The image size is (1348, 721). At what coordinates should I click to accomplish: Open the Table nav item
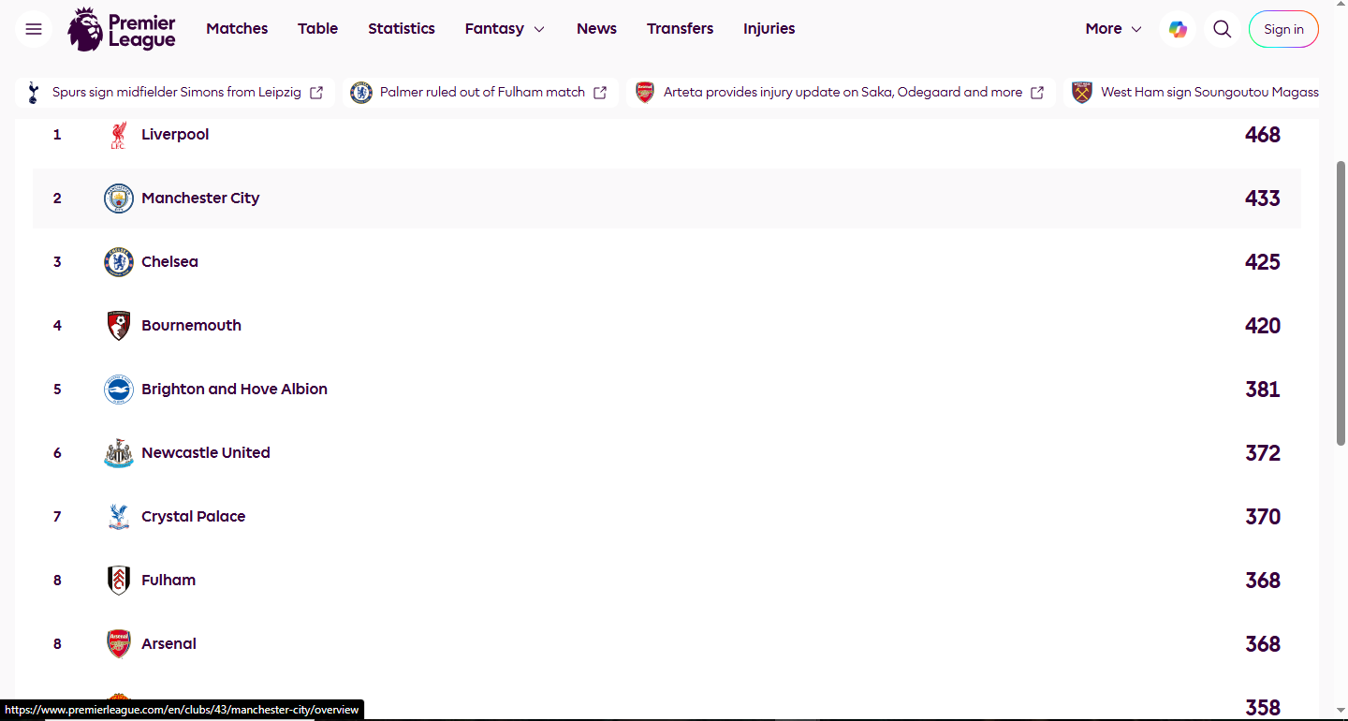coord(317,29)
